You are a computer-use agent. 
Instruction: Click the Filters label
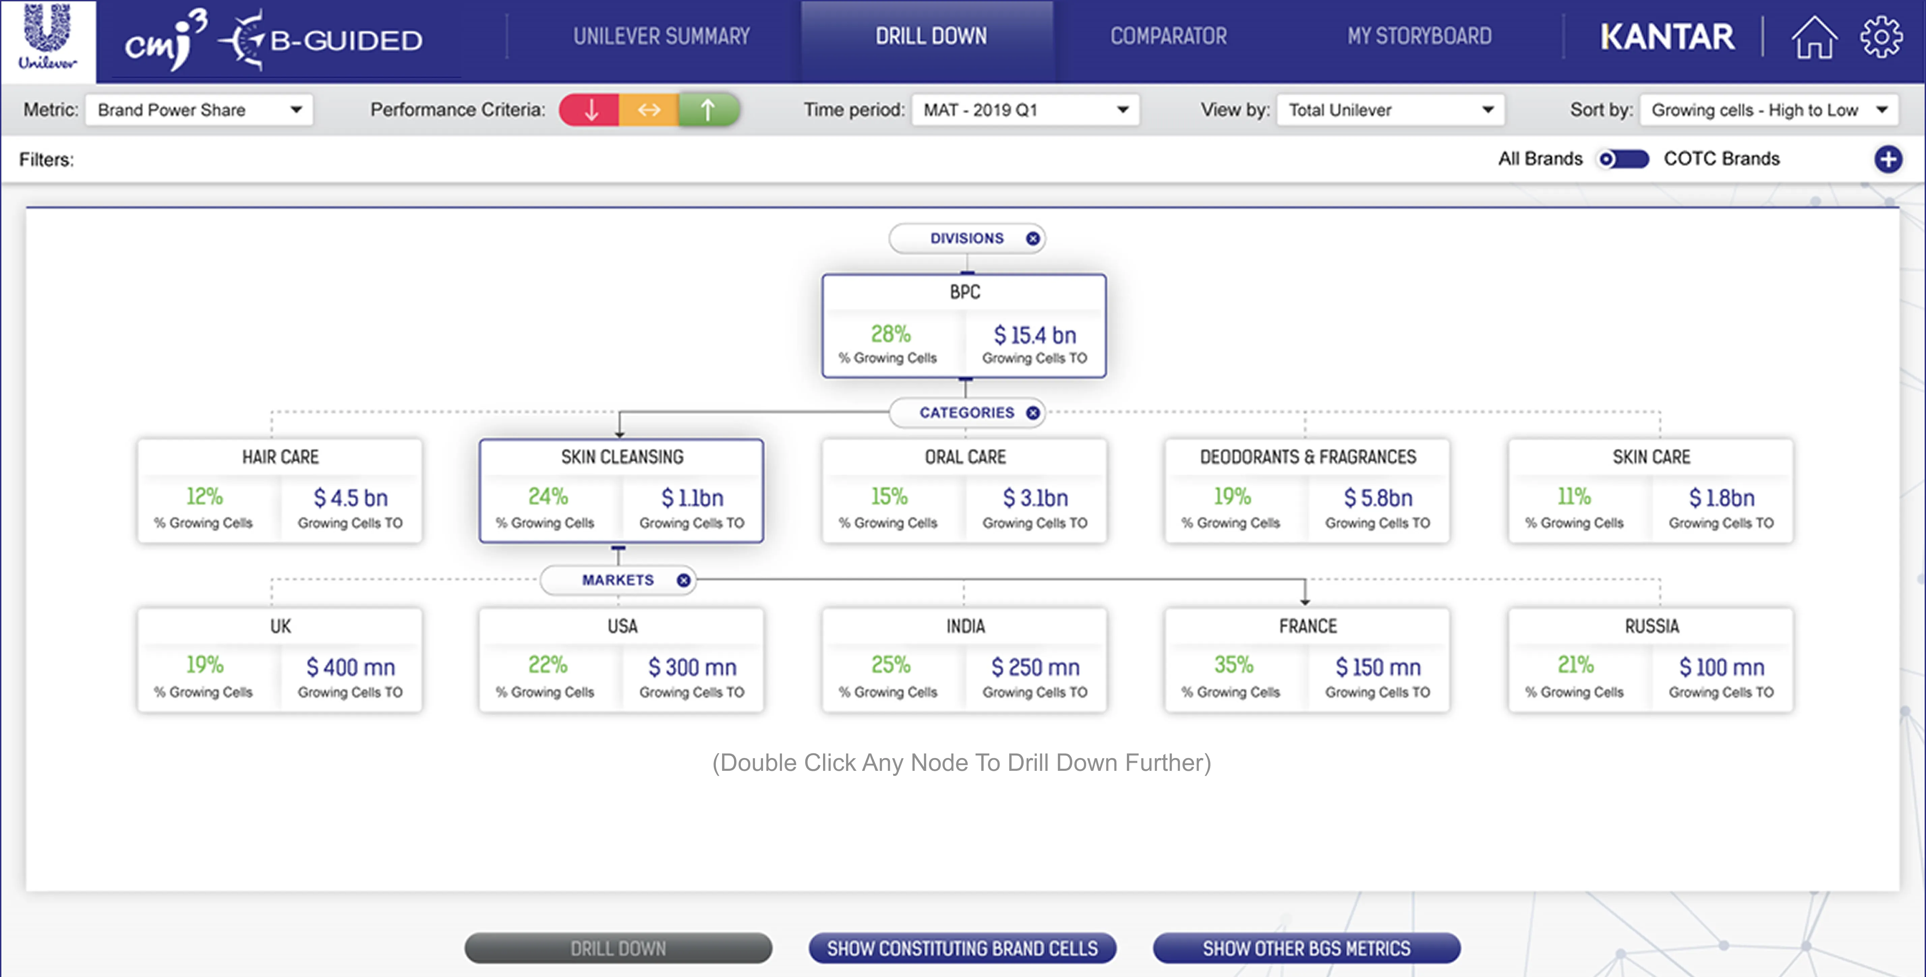pyautogui.click(x=46, y=160)
